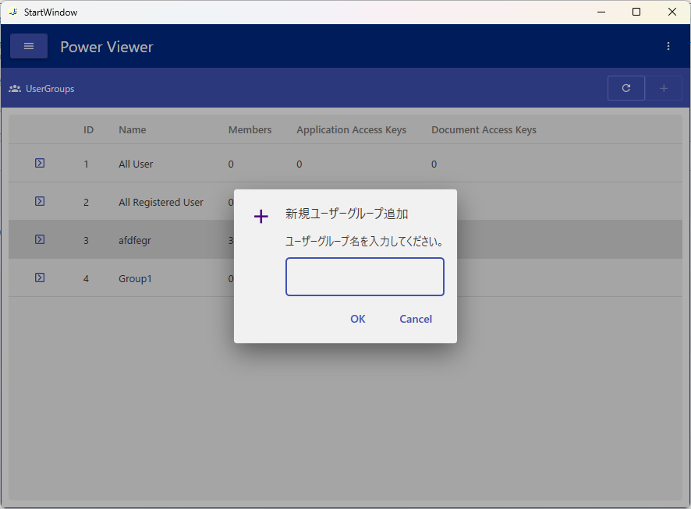
Task: Click the refresh user groups button
Action: 625,88
